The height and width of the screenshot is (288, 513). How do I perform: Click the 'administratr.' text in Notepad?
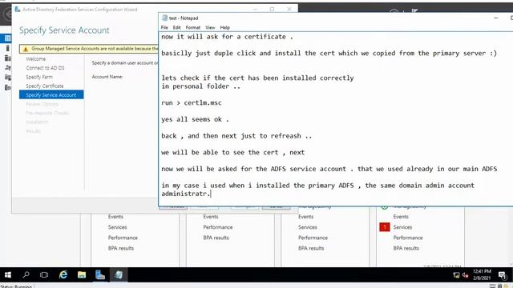tap(186, 194)
